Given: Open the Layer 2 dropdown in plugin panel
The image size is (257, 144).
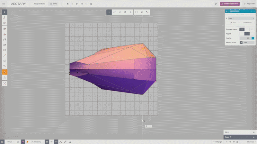Looking at the screenshot, I should tap(241, 18).
